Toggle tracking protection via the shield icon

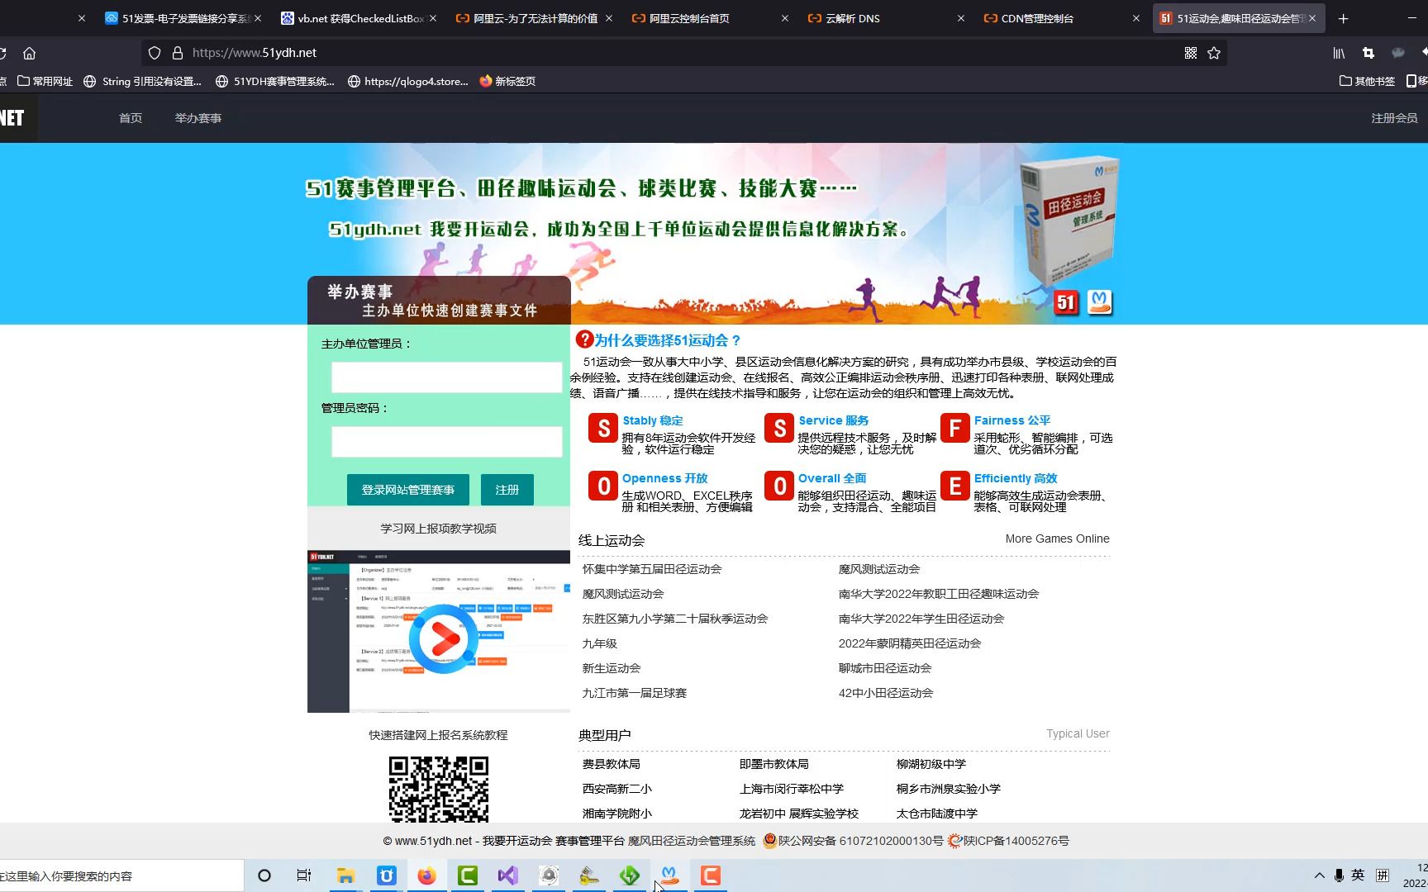click(x=154, y=52)
